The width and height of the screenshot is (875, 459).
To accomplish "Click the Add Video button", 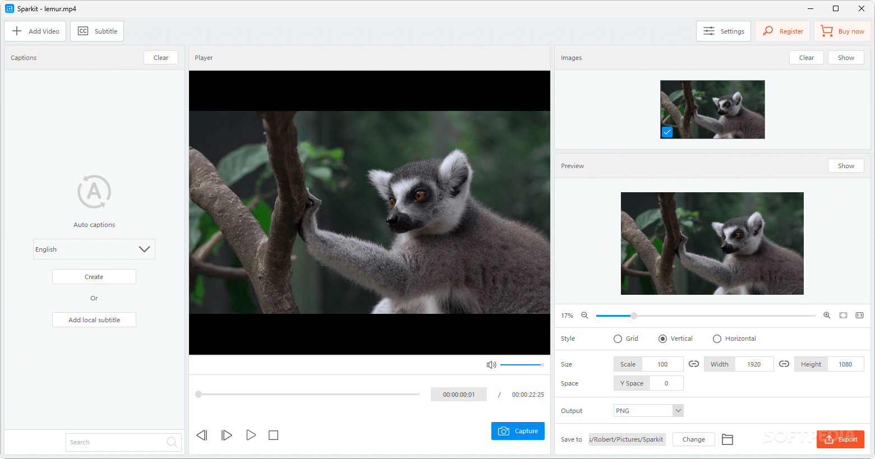I will point(35,31).
